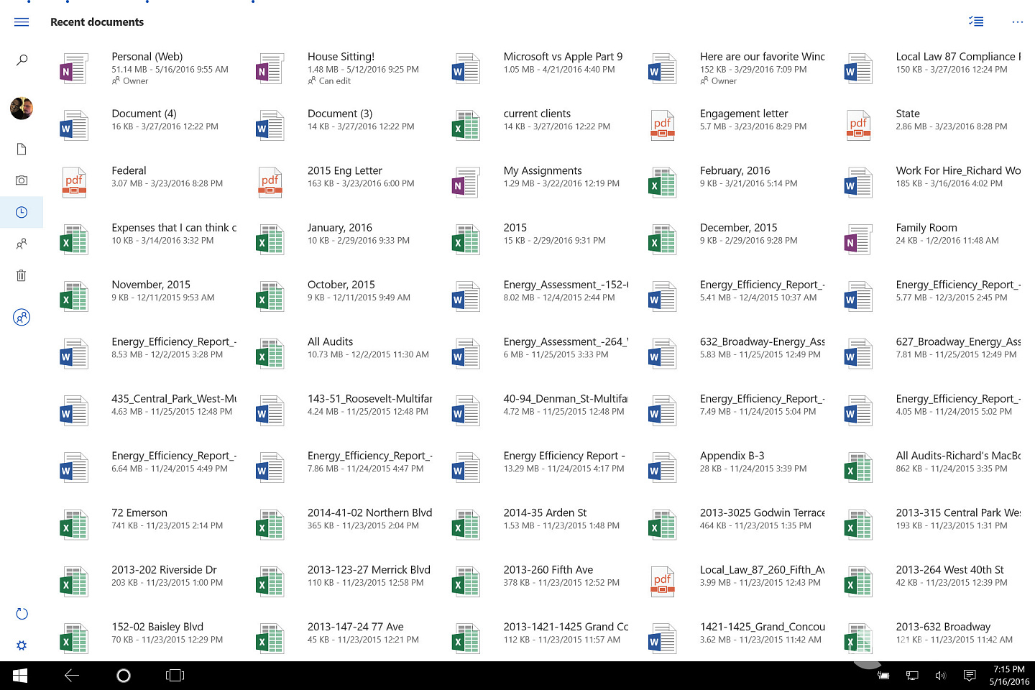Open Recycle bin trash icon
The width and height of the screenshot is (1035, 690).
click(x=22, y=275)
